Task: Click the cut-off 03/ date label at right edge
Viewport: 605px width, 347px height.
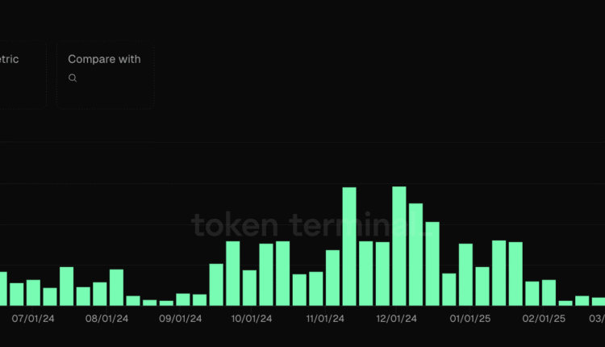Action: [x=597, y=319]
